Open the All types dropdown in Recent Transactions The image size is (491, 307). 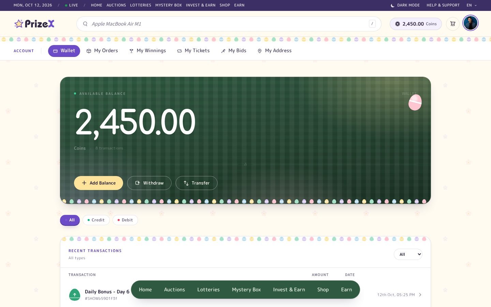pyautogui.click(x=408, y=254)
